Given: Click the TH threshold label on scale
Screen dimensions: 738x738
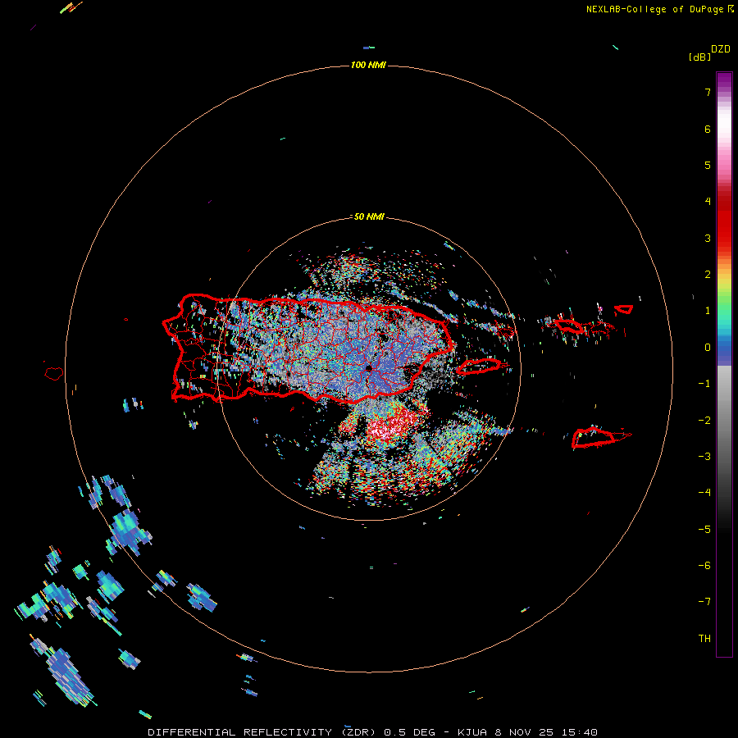Looking at the screenshot, I should (x=704, y=639).
